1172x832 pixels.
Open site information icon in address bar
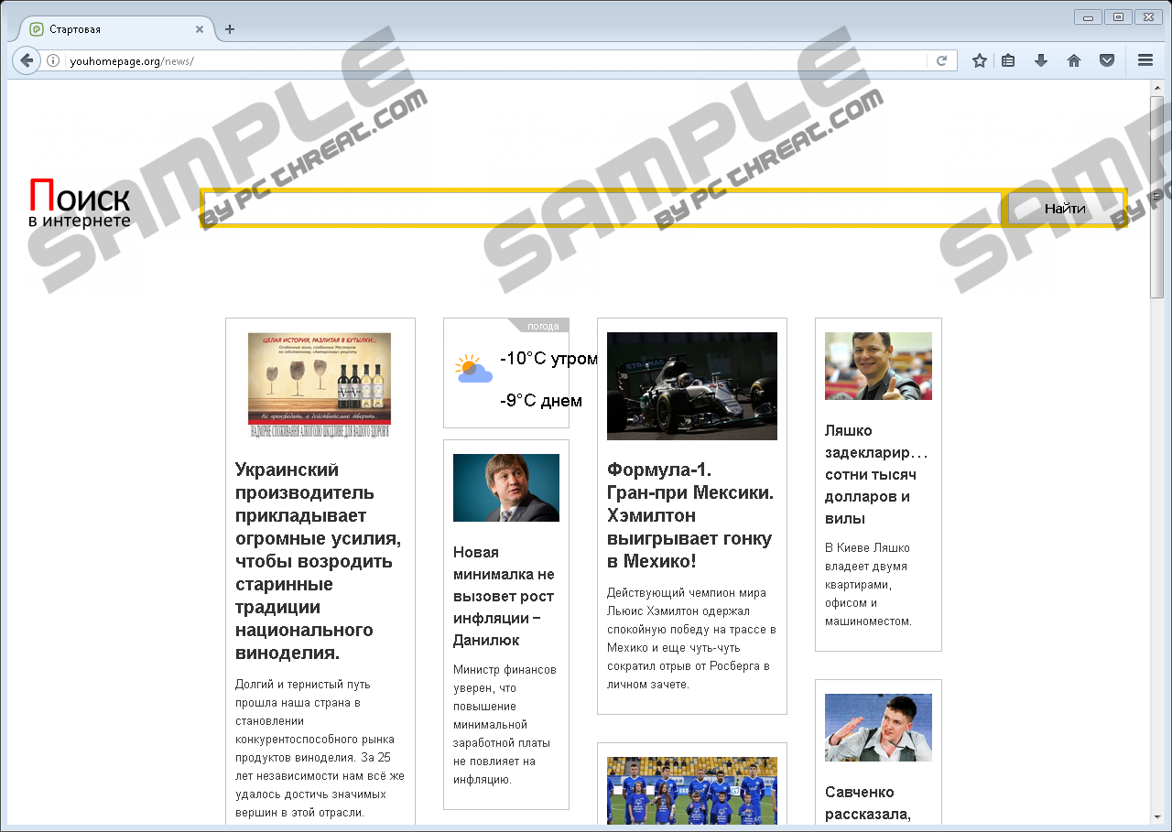click(53, 61)
